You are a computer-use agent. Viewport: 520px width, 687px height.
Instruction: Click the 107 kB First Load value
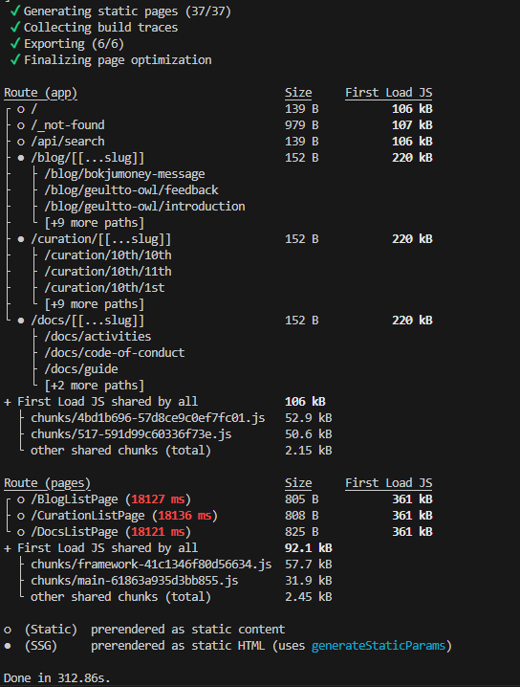tap(412, 125)
